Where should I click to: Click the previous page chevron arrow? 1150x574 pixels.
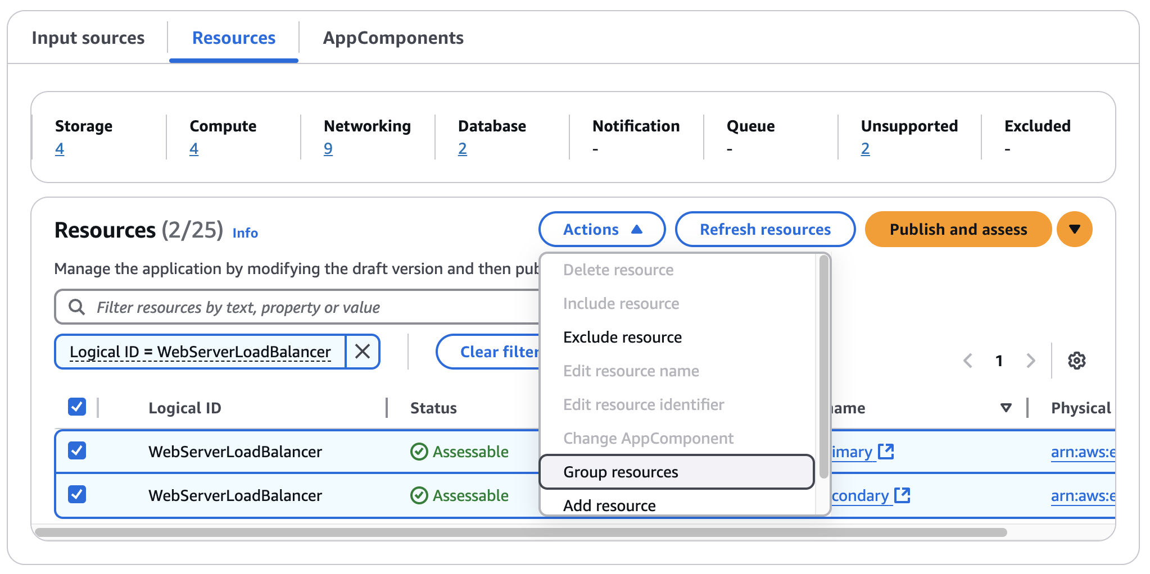968,361
